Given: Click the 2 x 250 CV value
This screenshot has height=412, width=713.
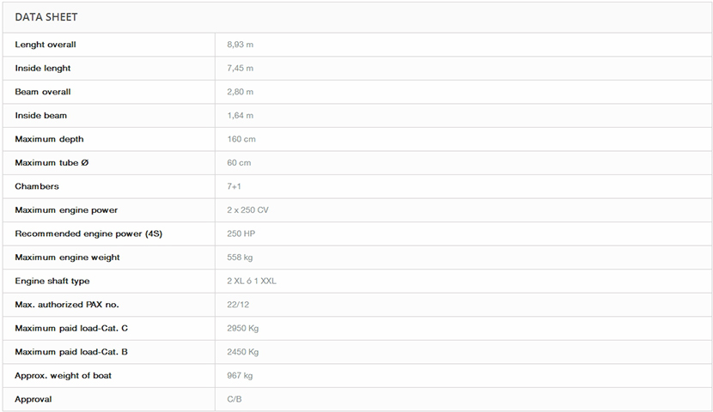Looking at the screenshot, I should click(247, 209).
